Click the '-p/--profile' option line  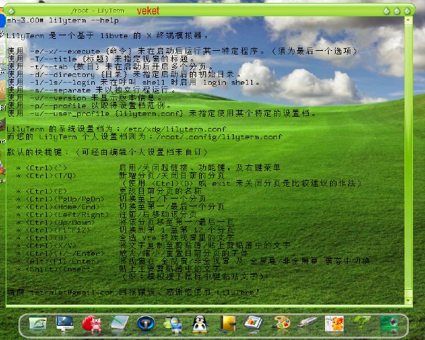coord(89,106)
